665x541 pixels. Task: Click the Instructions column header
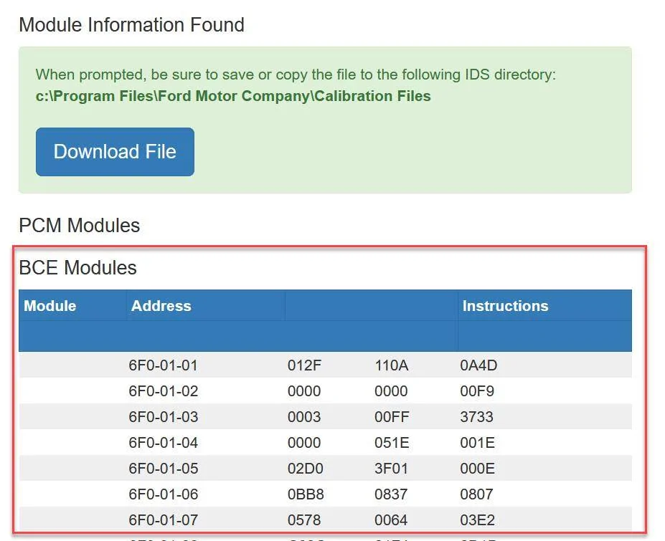point(505,306)
